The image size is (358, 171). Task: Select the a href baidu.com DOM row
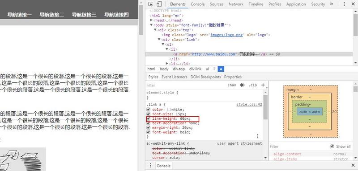249,54
